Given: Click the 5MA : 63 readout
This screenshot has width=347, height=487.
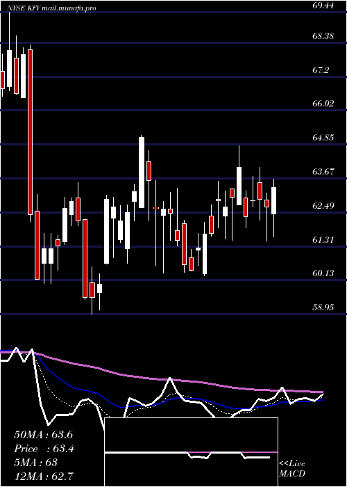Looking at the screenshot, I should 35,463.
